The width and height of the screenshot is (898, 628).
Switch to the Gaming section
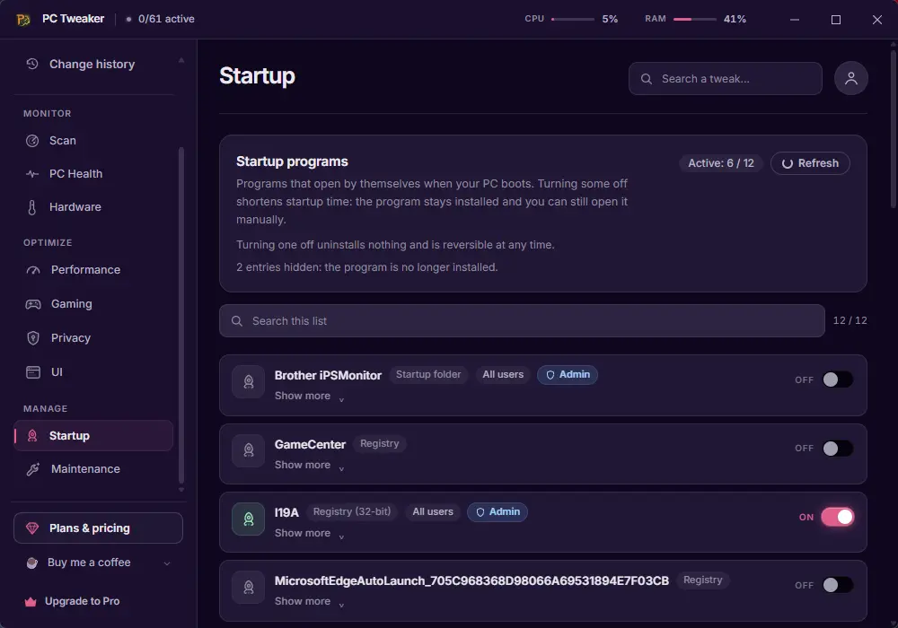(x=93, y=304)
